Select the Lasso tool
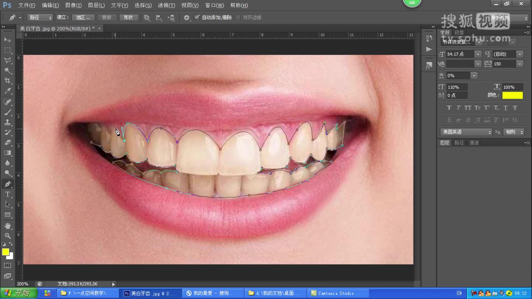The height and width of the screenshot is (299, 532). (8, 60)
